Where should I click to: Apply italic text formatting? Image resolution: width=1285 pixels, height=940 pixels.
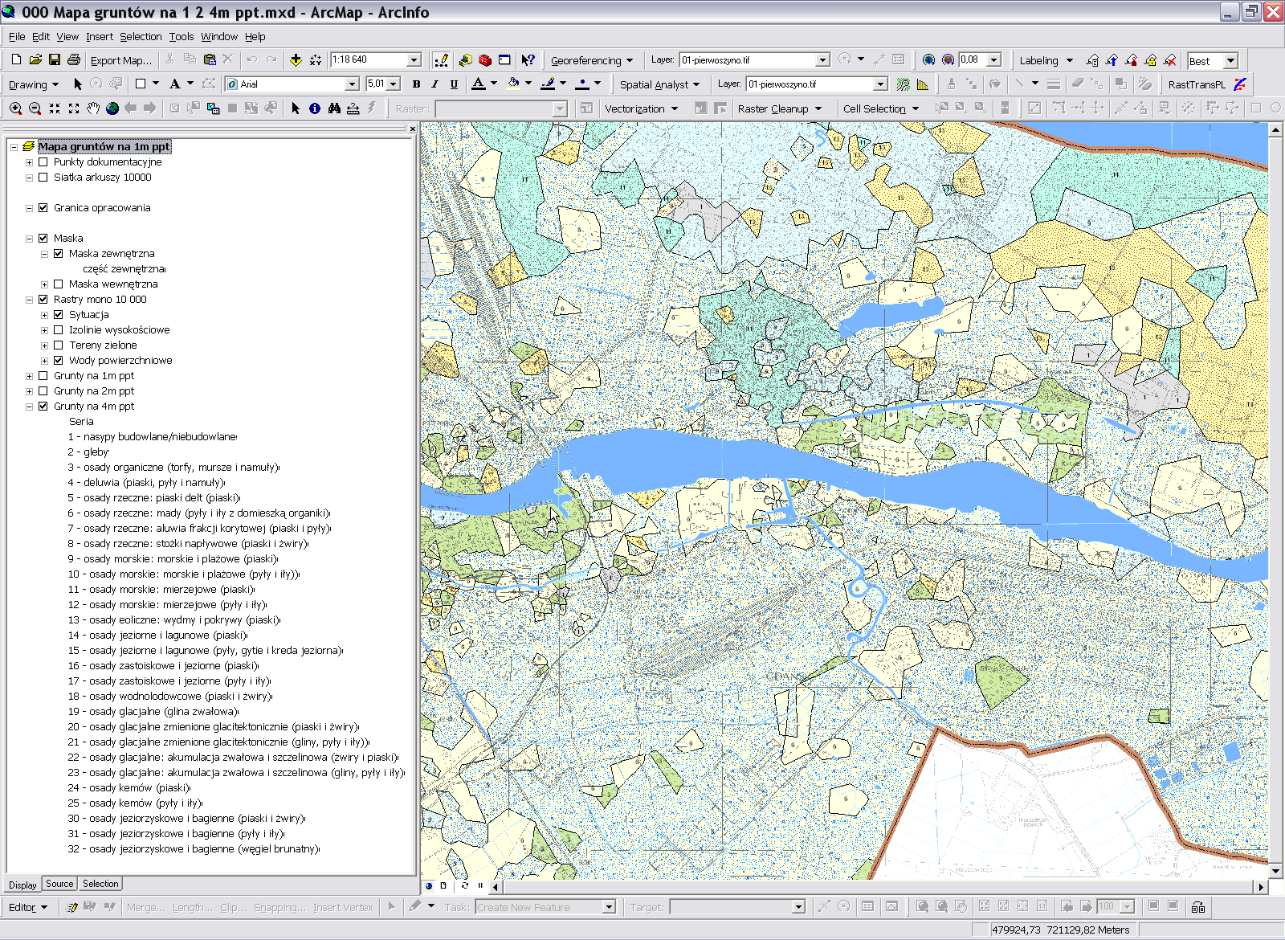click(x=435, y=84)
